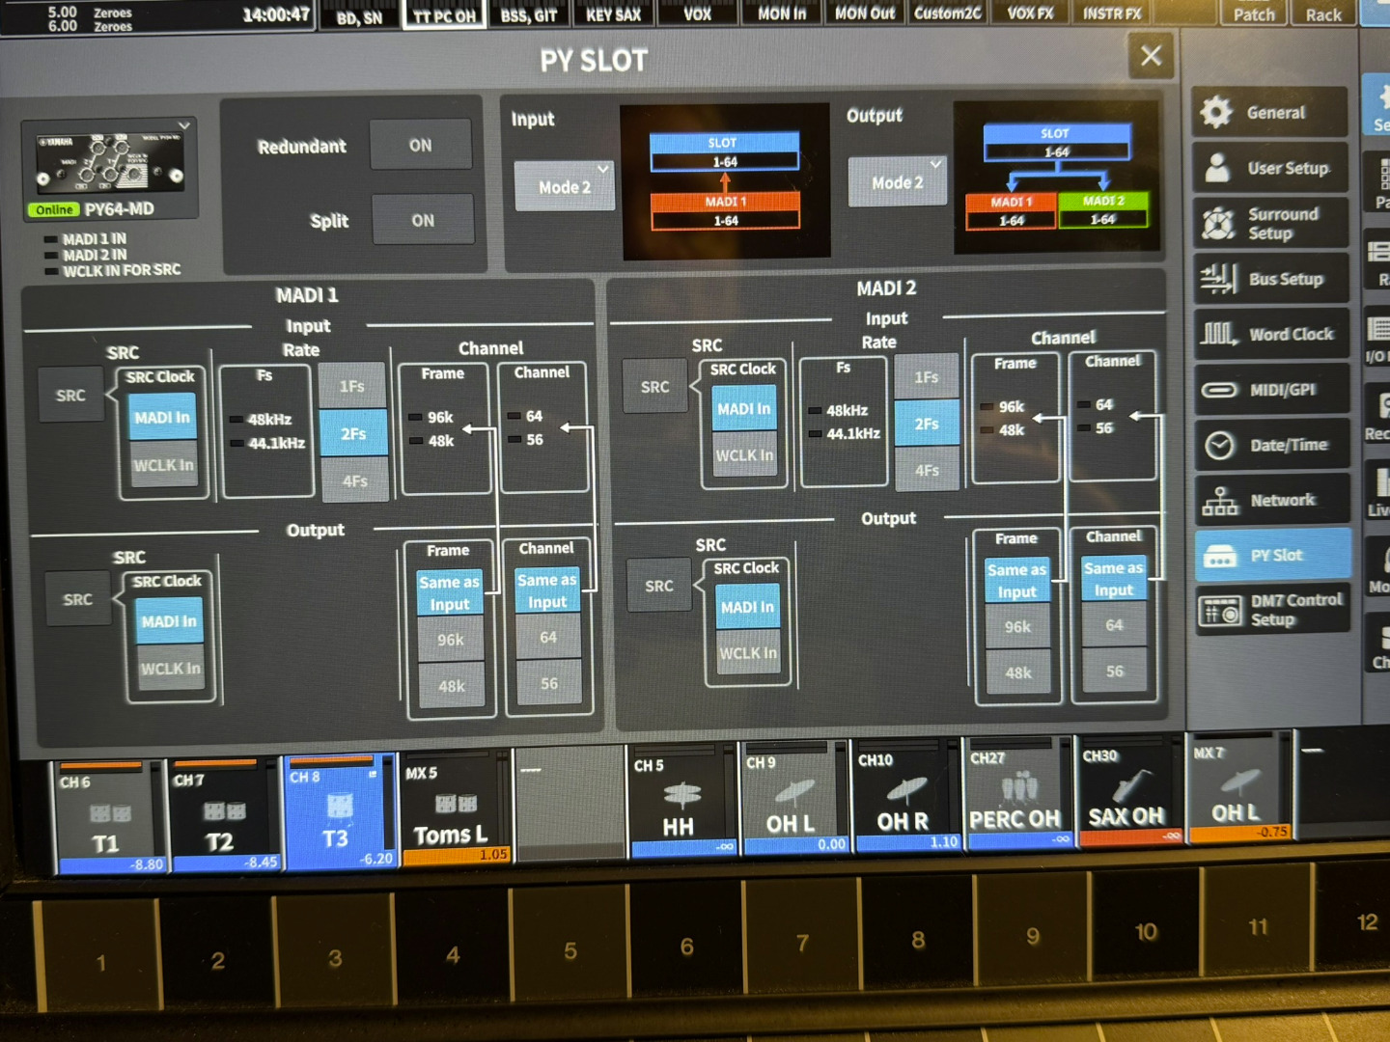This screenshot has width=1390, height=1042.
Task: Toggle MADI 2 input SRC button
Action: (655, 387)
